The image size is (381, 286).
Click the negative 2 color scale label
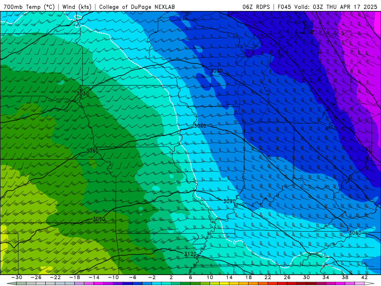coord(152,277)
